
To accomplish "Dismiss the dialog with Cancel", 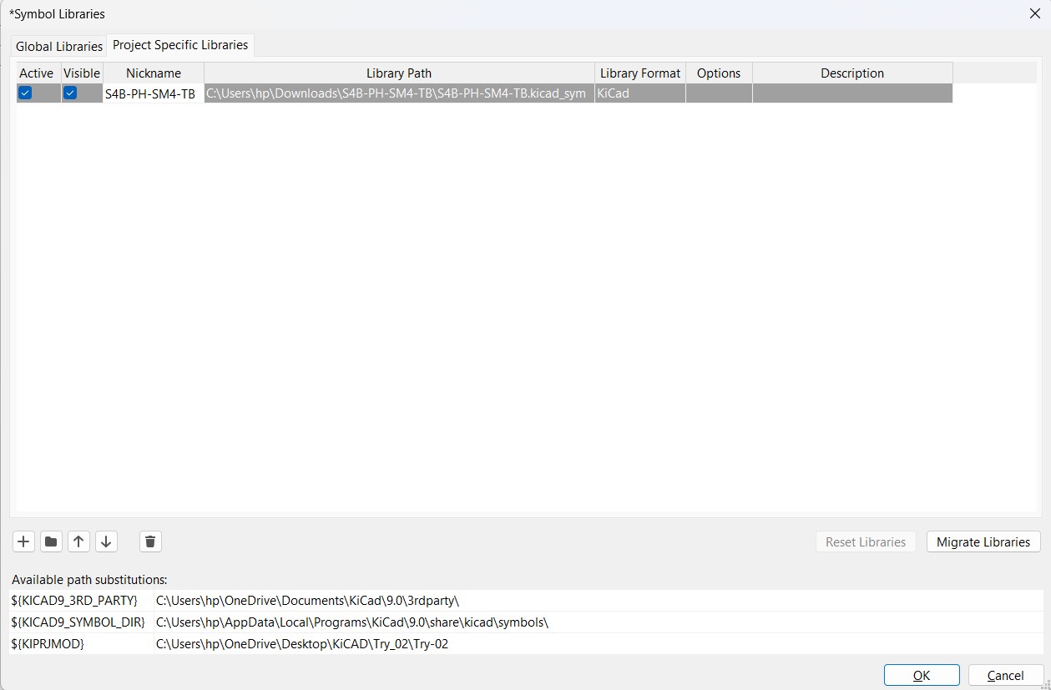I will [1006, 675].
